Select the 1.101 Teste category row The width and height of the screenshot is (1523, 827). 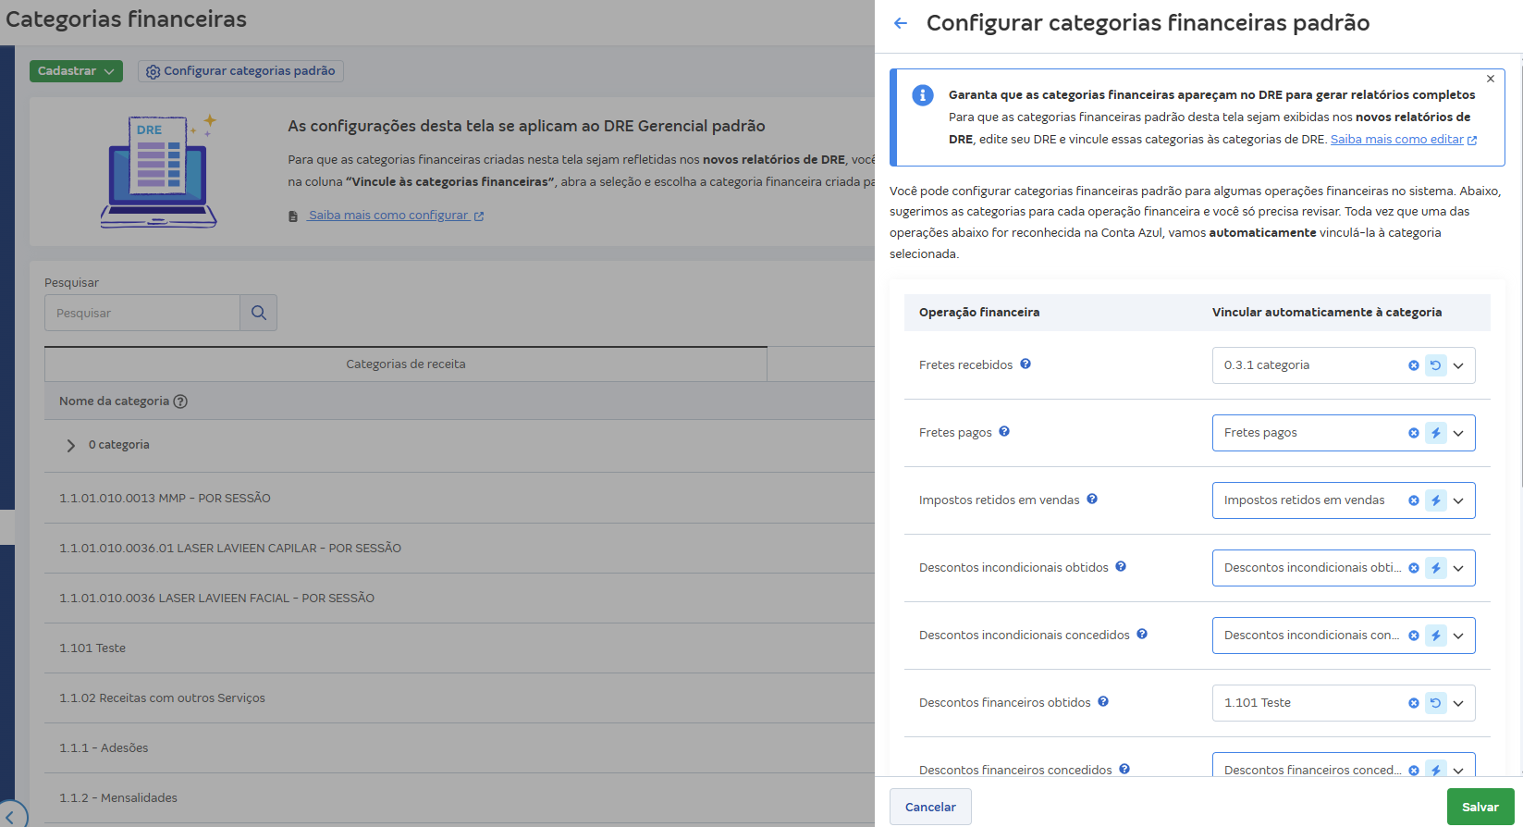coord(460,648)
